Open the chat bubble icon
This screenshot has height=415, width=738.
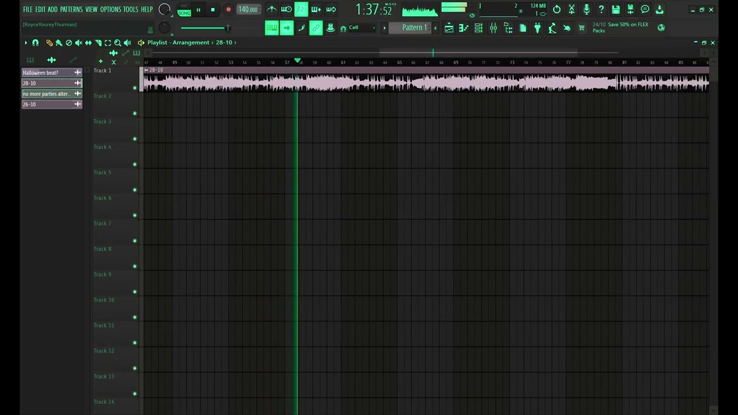pos(645,9)
